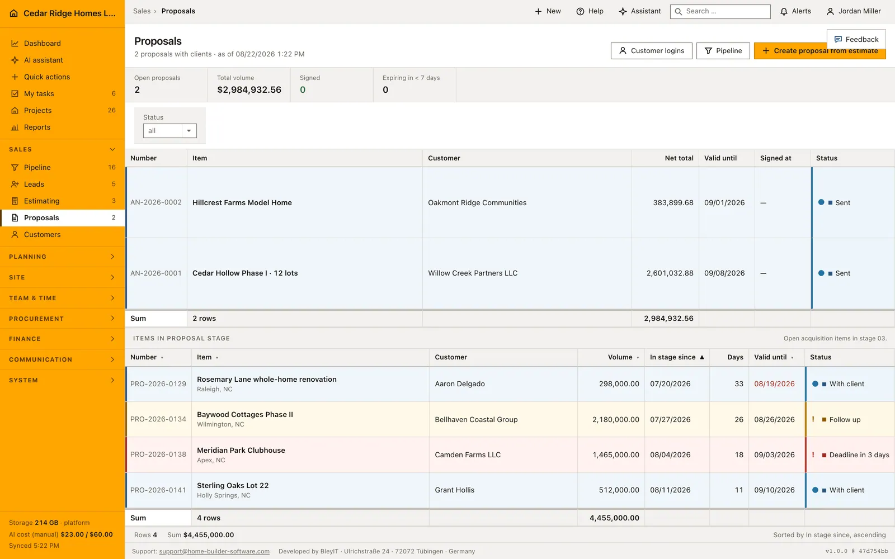Open Baywood Cottages Phase II item
895x559 pixels.
pos(244,415)
